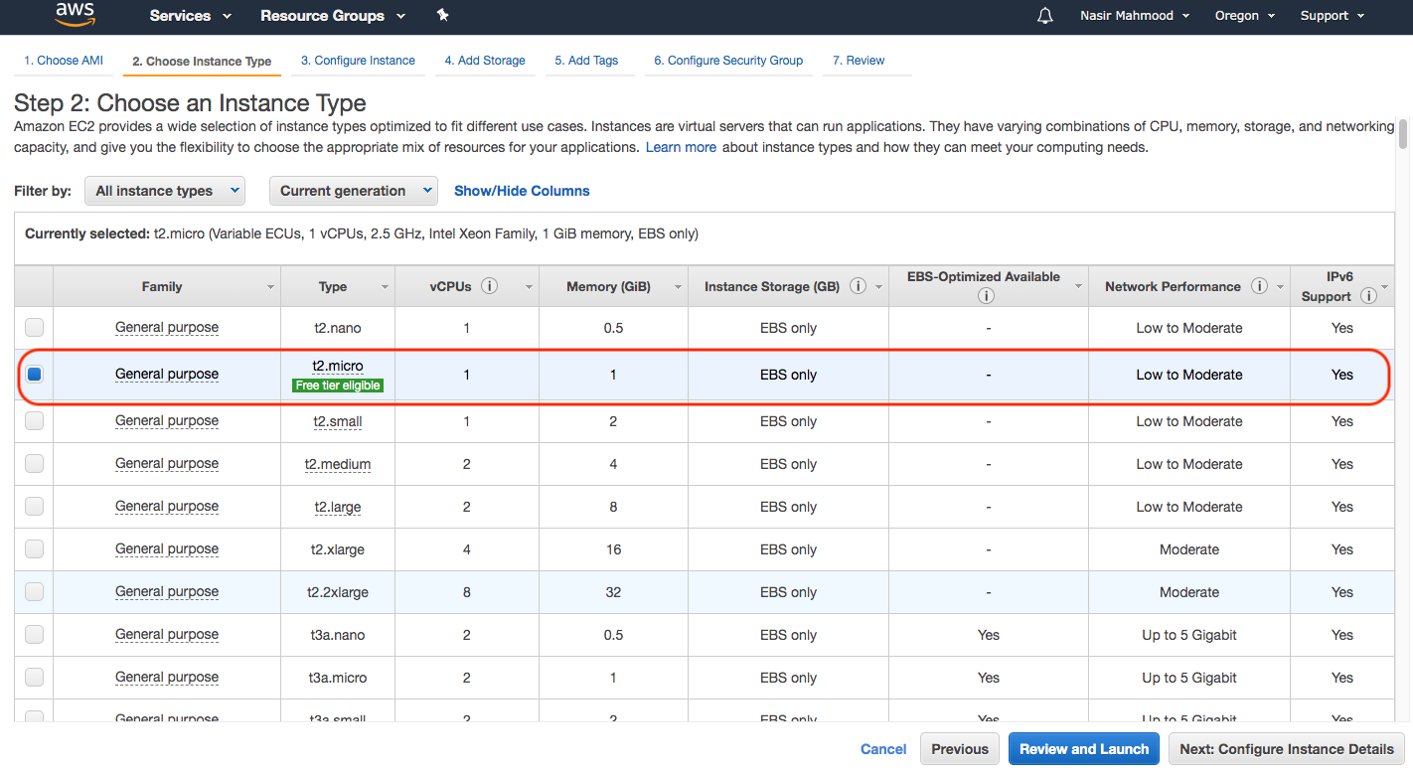Open Current generation filter dropdown
Viewport: 1413px width, 775px height.
(353, 191)
